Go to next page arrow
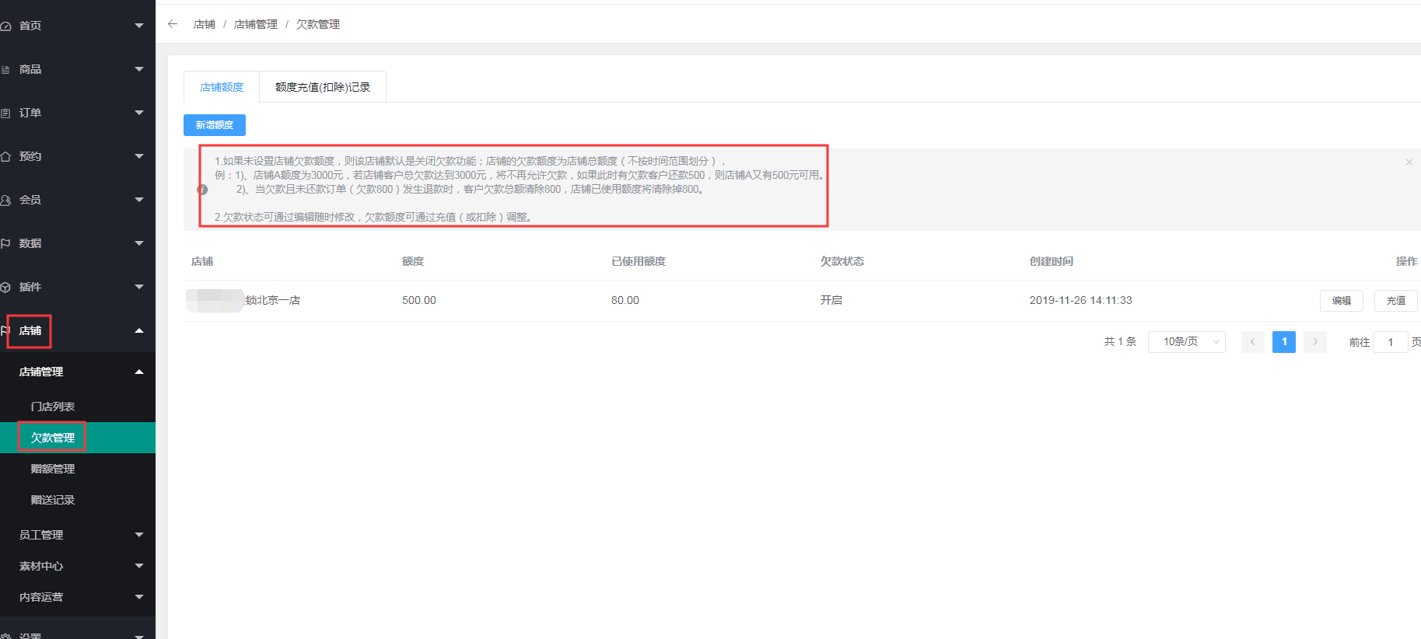Image resolution: width=1421 pixels, height=639 pixels. (x=1315, y=342)
